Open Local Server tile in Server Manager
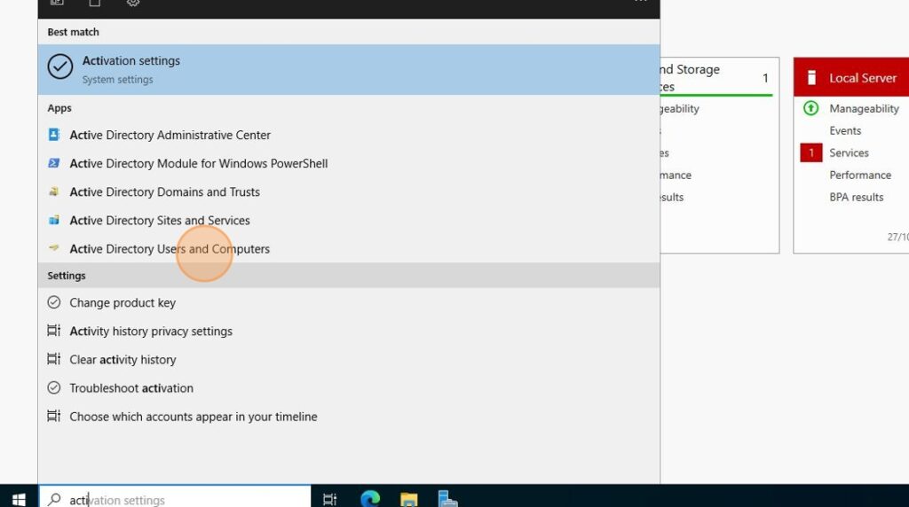This screenshot has width=909, height=507. coord(851,77)
